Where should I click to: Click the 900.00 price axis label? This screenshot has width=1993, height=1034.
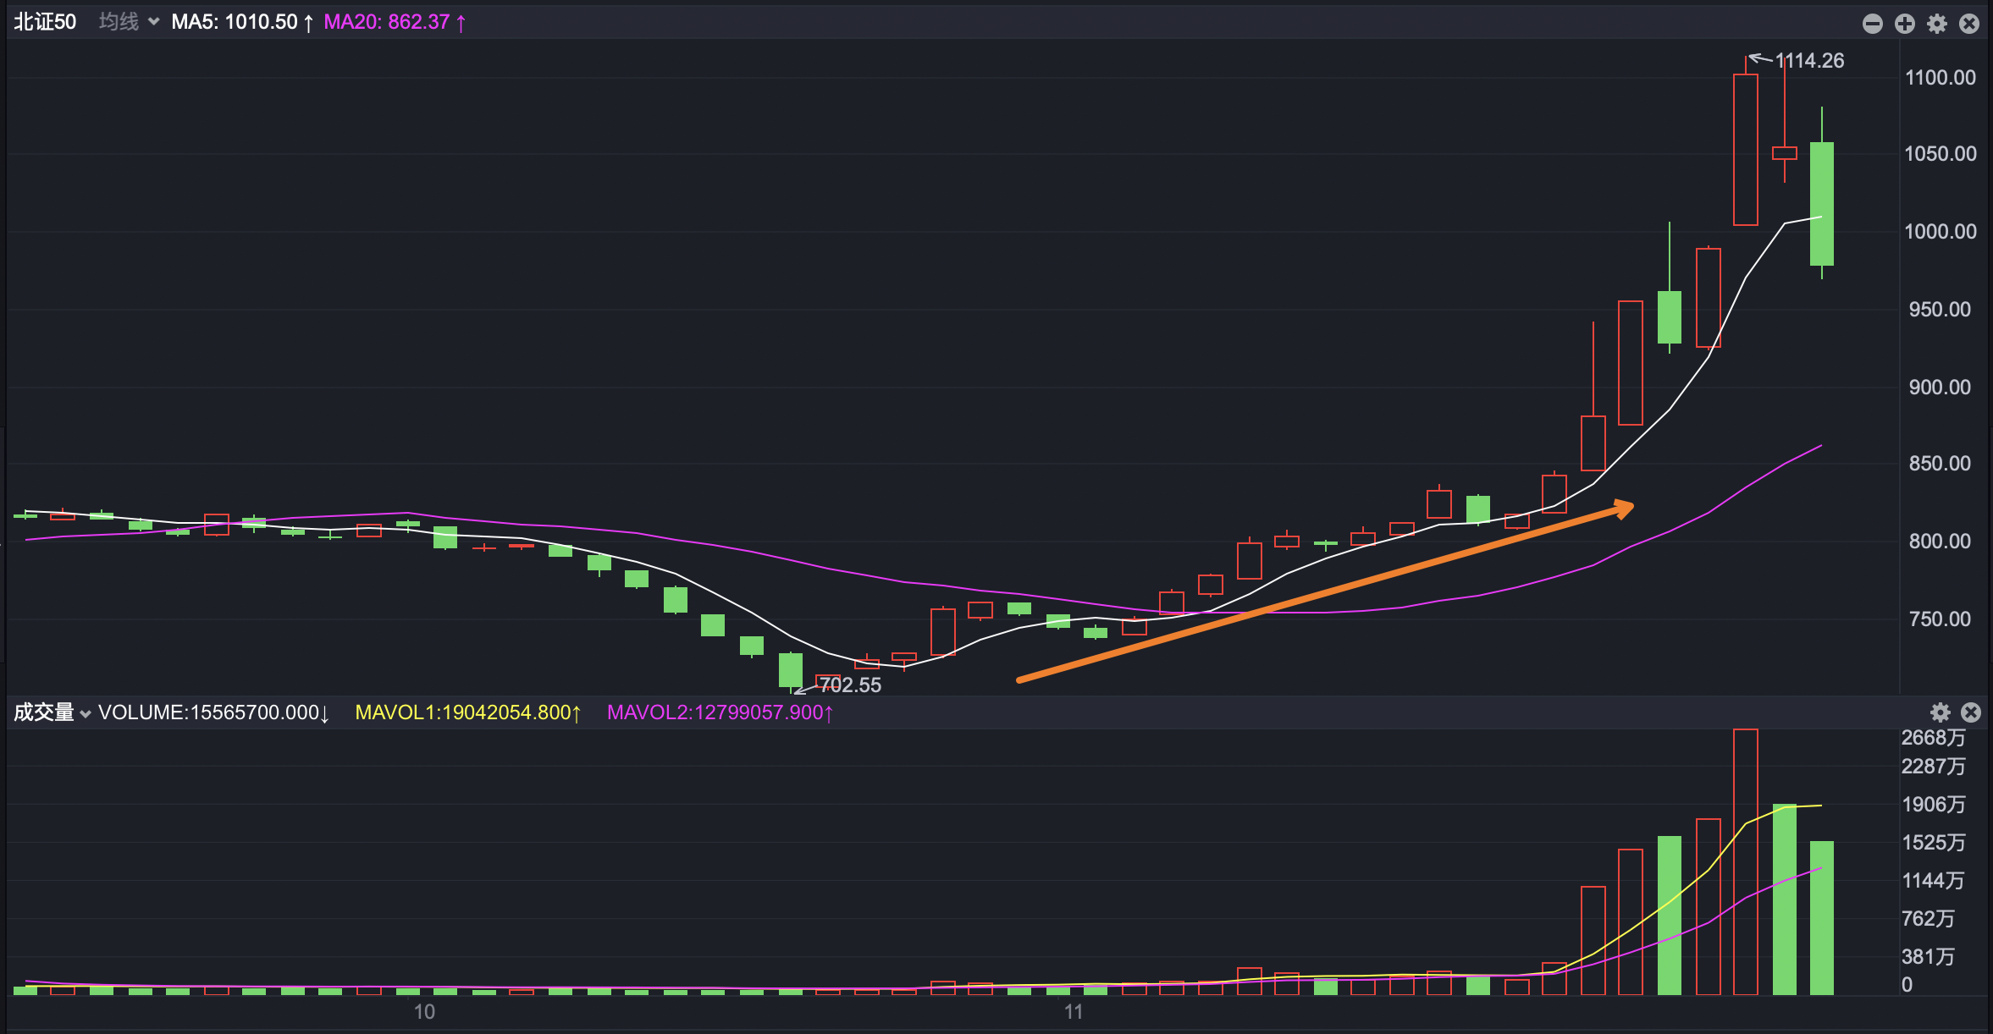click(1941, 388)
